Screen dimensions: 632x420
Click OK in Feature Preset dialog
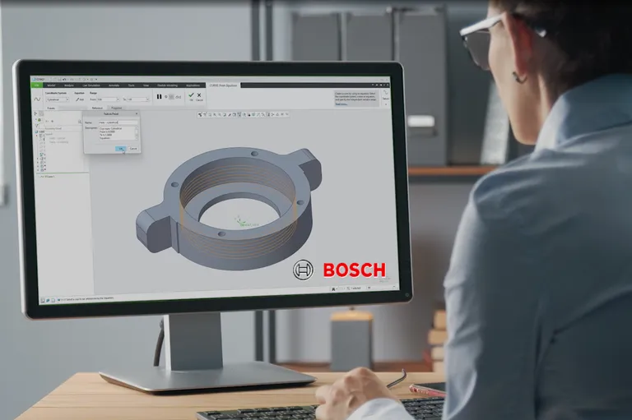[120, 148]
